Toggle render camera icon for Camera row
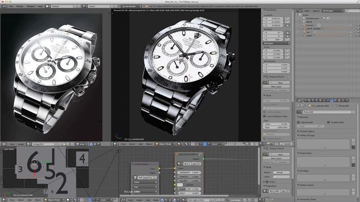This screenshot has width=360, height=202. pos(358,25)
